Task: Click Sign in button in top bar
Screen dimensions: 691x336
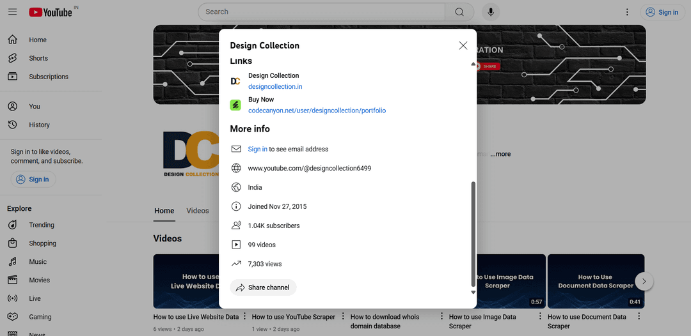Action: 662,12
